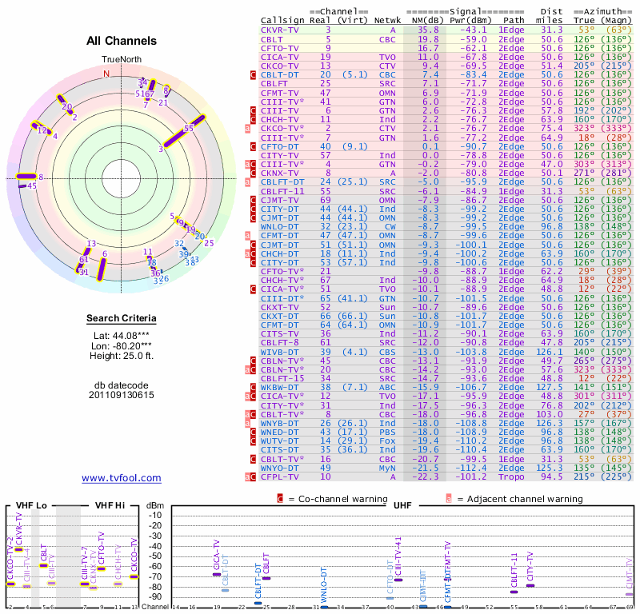The image size is (640, 614).
Task: Select the CKVR-TV callsign in the table
Action: pos(280,30)
